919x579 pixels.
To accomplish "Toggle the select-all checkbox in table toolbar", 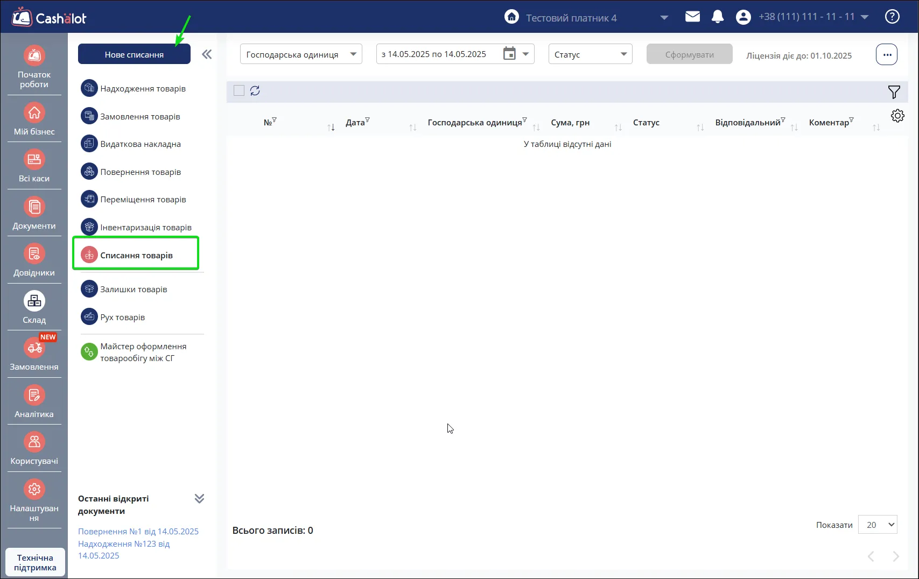I will click(239, 90).
